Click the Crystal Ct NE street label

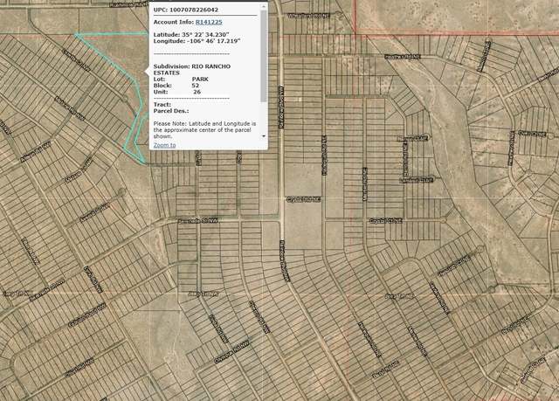pyautogui.click(x=386, y=221)
